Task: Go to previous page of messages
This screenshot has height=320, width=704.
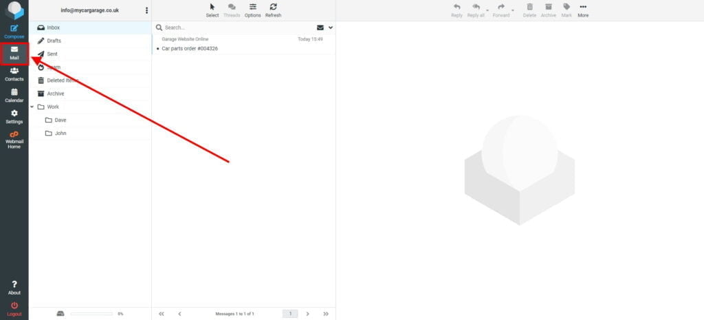Action: (179, 314)
